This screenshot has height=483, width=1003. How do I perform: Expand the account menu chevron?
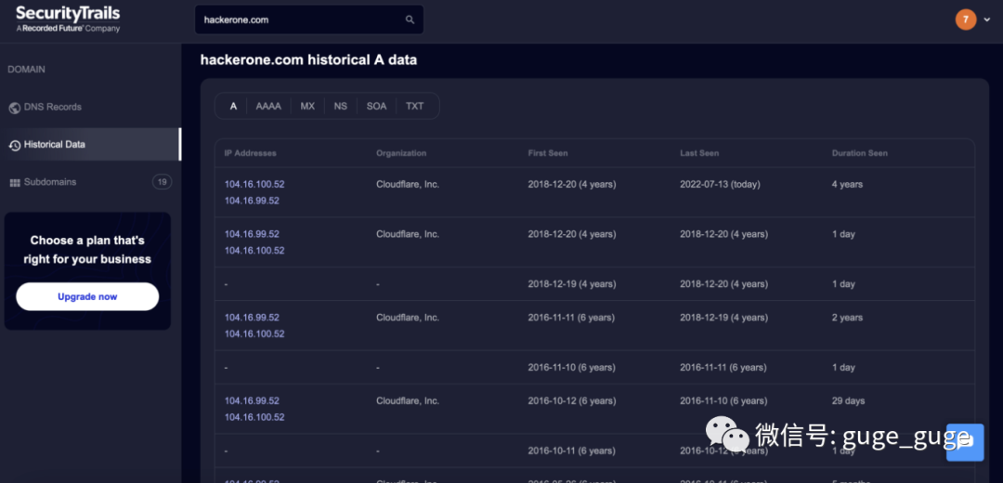pyautogui.click(x=987, y=20)
